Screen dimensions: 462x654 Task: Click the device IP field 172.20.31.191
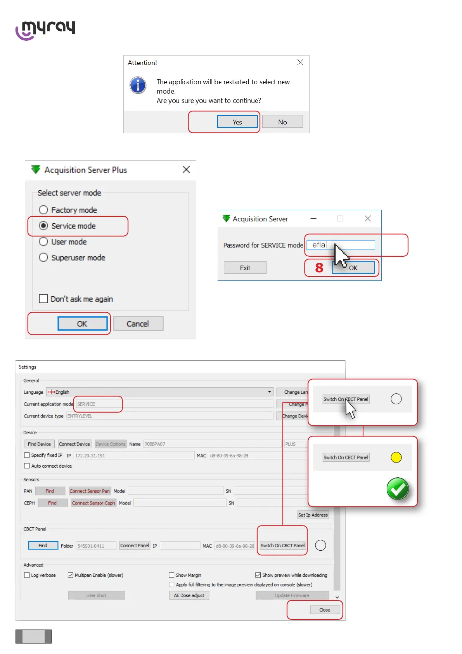pos(134,456)
